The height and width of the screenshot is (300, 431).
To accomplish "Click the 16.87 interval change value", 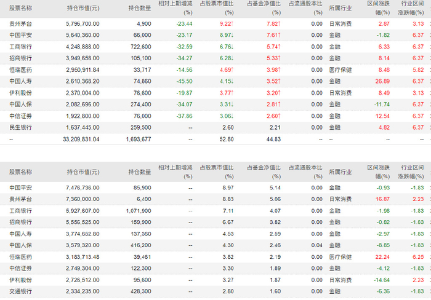I will (382, 199).
